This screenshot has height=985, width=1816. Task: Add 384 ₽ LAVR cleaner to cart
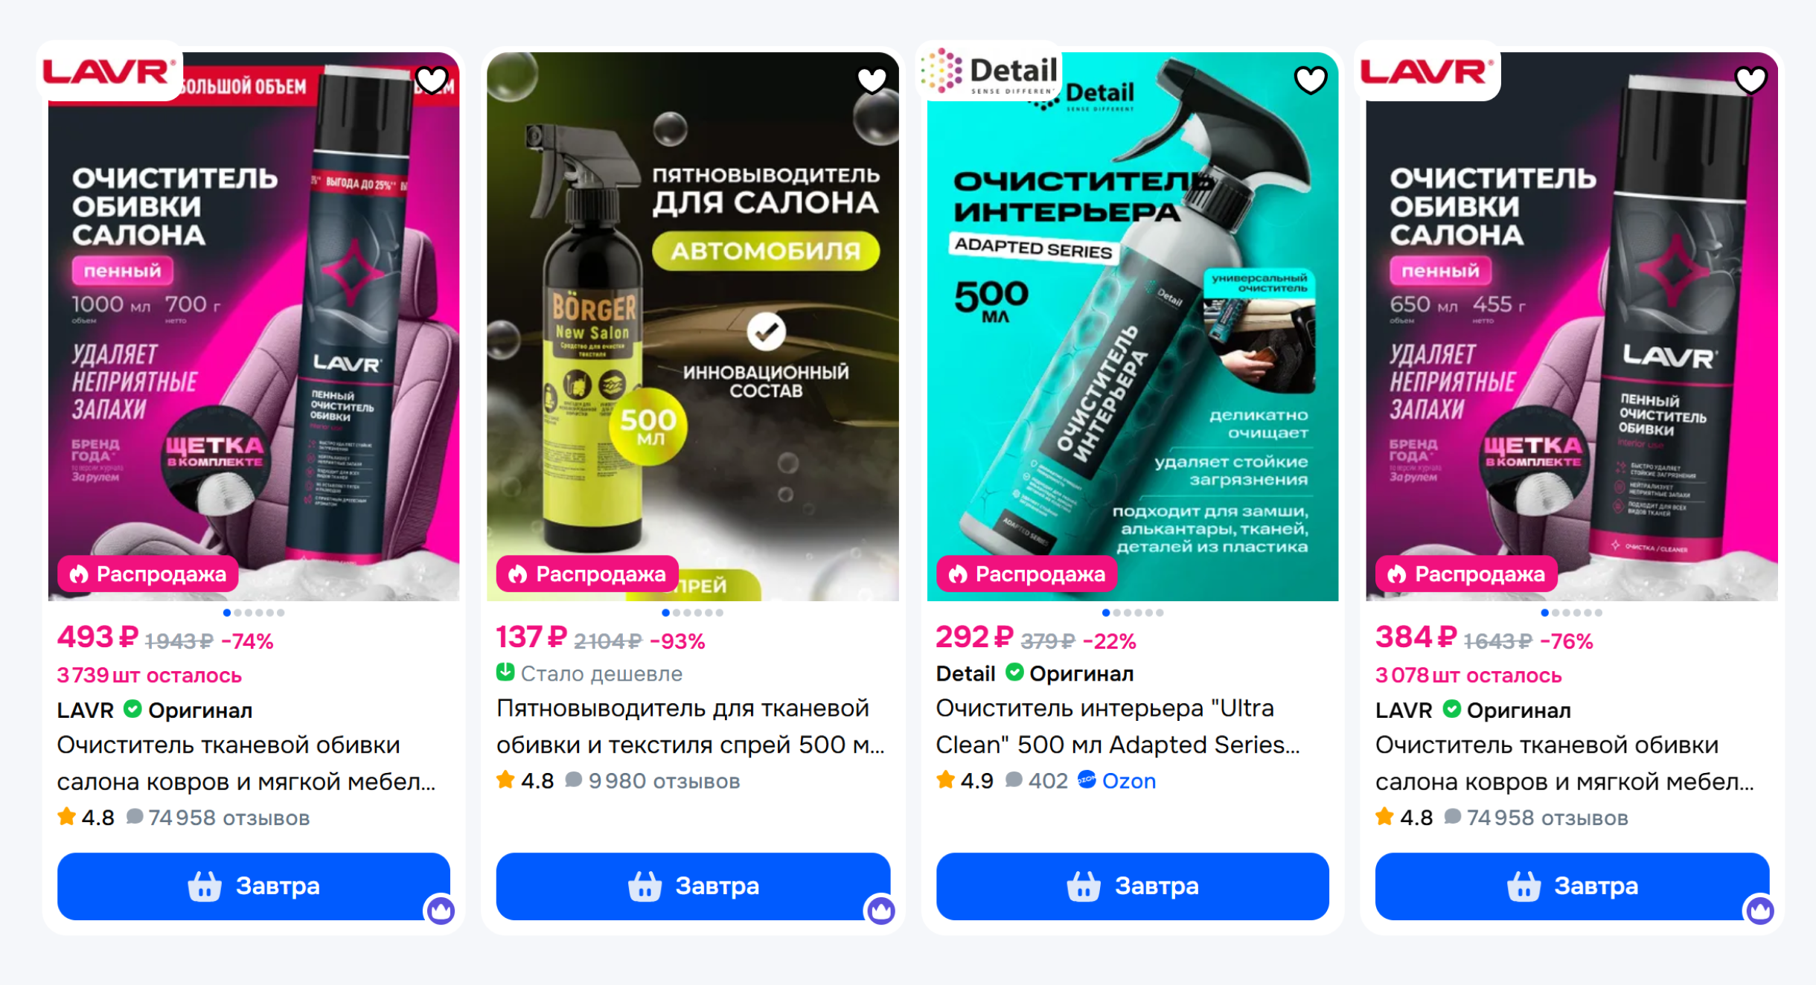1572,886
